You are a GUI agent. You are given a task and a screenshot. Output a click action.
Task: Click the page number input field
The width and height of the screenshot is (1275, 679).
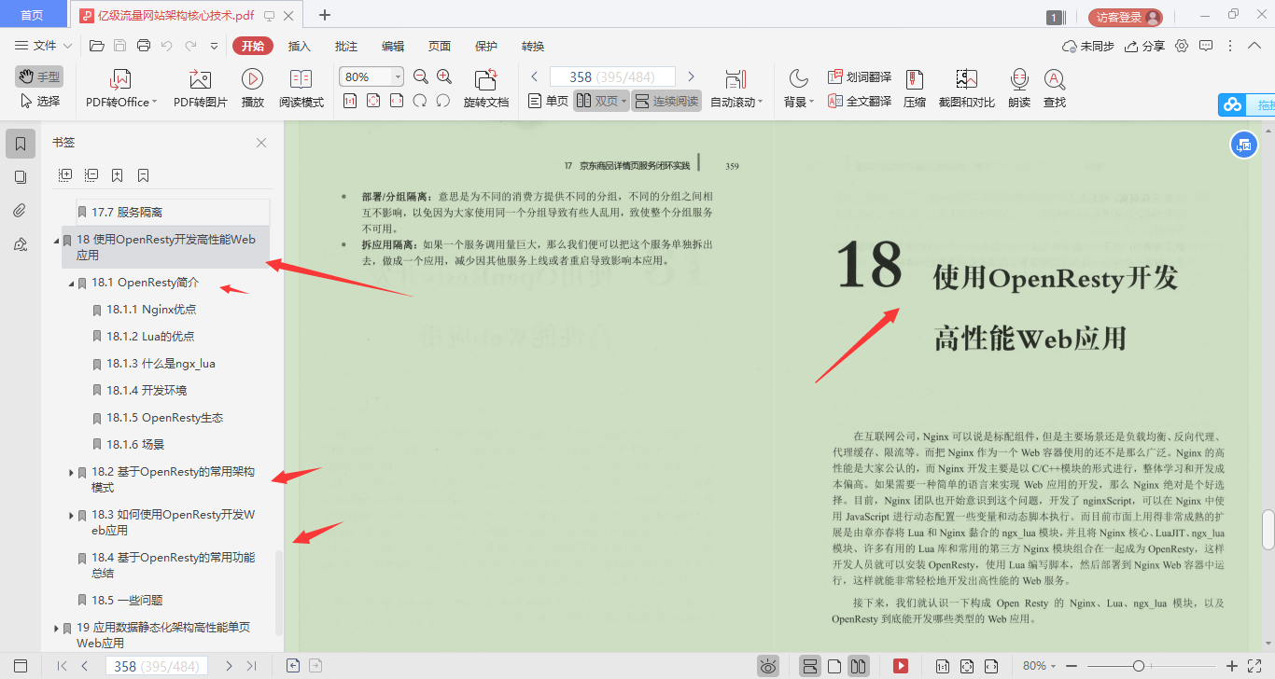point(612,76)
